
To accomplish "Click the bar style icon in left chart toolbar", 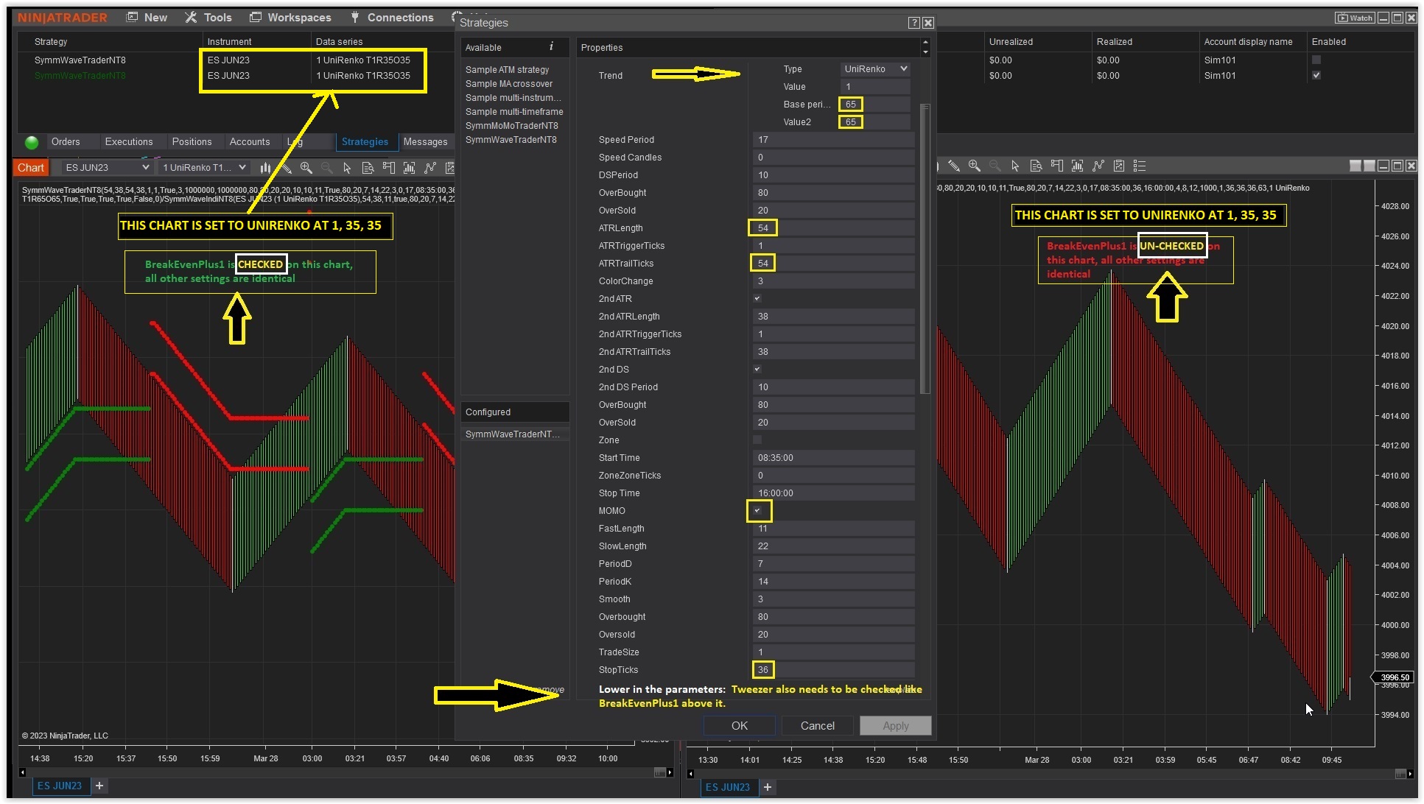I will 265,168.
